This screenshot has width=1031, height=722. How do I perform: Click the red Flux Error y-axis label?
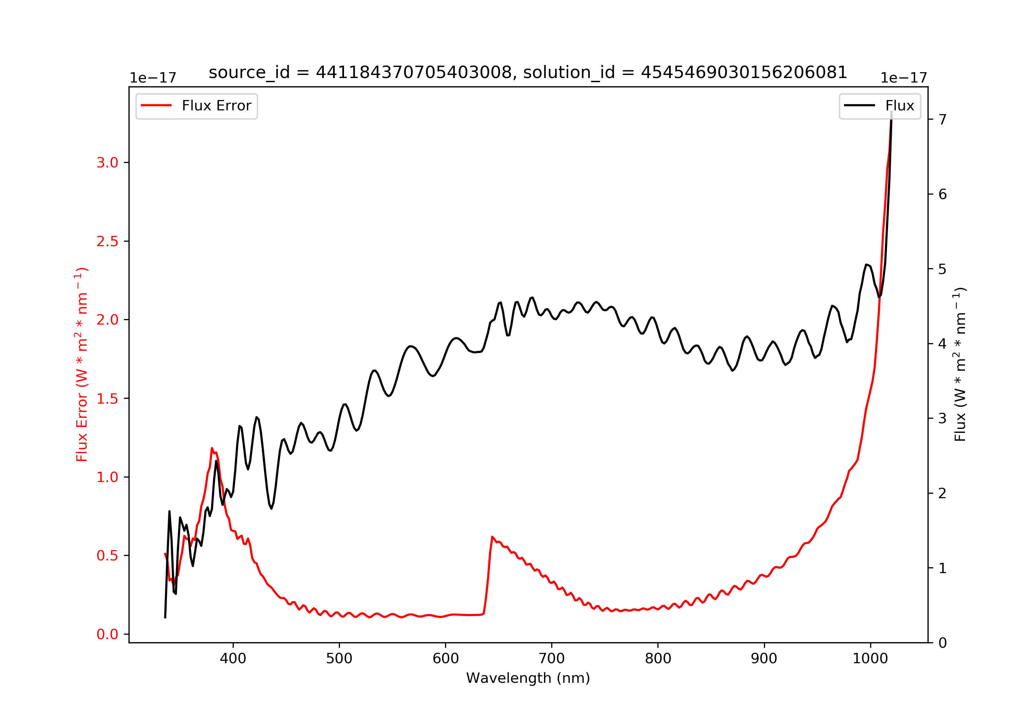(x=81, y=364)
